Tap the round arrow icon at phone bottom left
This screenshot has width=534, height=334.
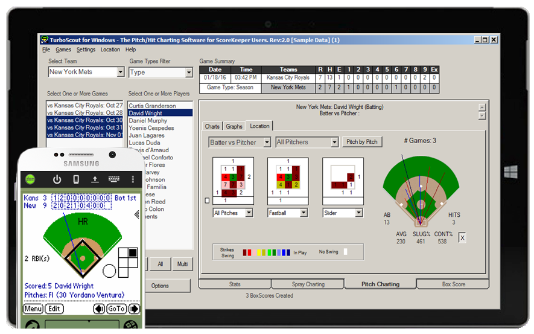pyautogui.click(x=33, y=325)
